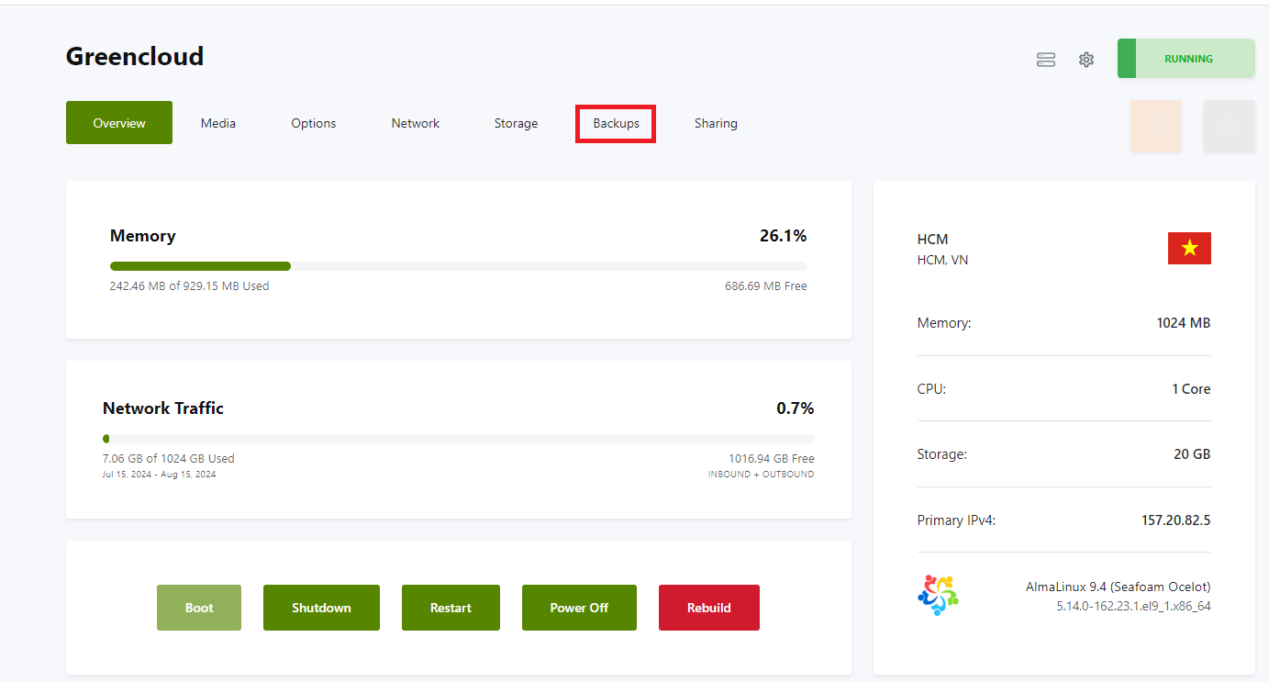Click '1016.94 GB Free' text
1269x682 pixels.
[772, 458]
